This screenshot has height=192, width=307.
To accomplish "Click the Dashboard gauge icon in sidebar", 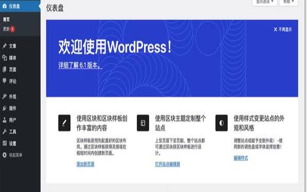I will 4,6.
